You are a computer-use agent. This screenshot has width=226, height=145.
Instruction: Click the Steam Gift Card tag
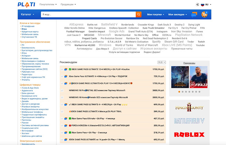coord(174,42)
